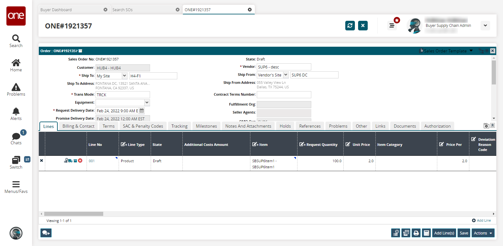
Task: Toggle the eye visibility icon in the order header
Action: [487, 51]
